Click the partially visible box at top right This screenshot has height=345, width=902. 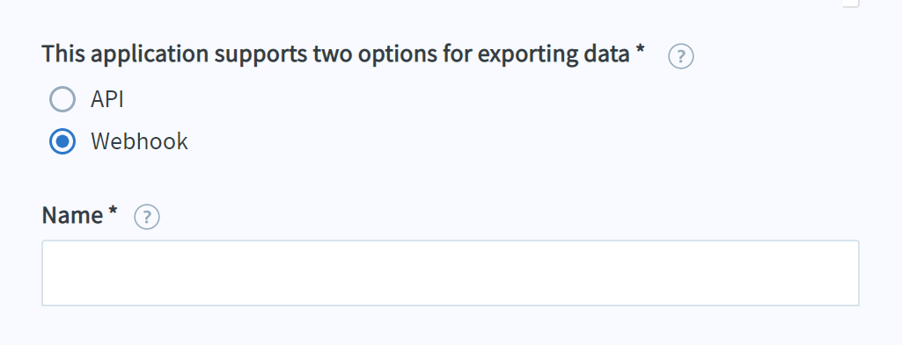click(x=851, y=4)
